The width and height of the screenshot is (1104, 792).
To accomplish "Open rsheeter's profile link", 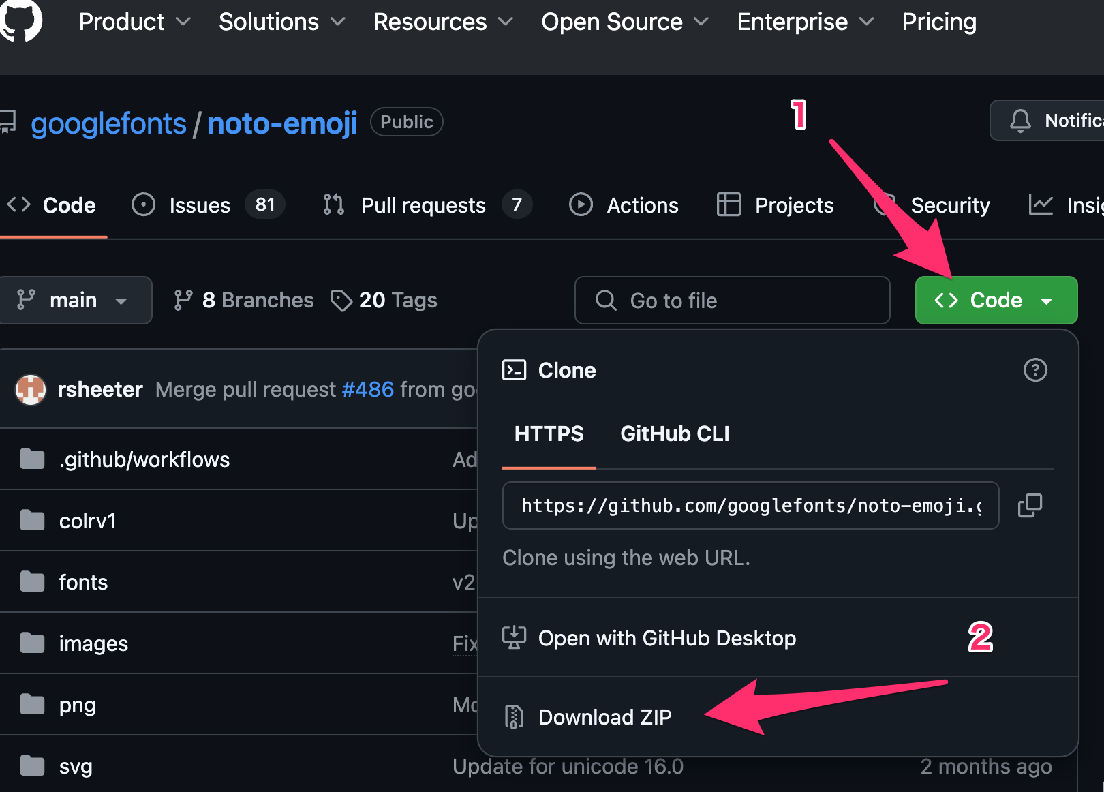I will [x=100, y=389].
